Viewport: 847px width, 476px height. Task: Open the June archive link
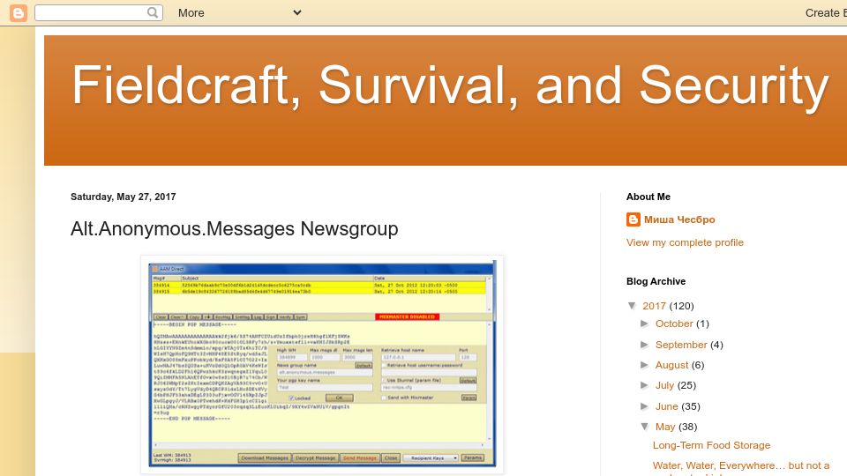click(667, 406)
